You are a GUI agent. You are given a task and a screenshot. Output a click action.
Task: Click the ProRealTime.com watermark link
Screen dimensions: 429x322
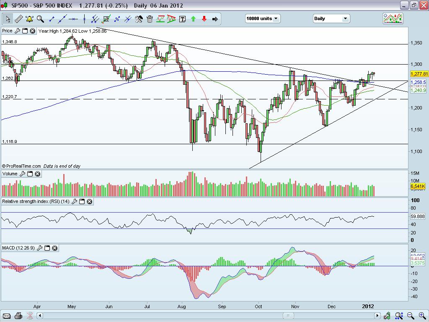[x=21, y=166]
